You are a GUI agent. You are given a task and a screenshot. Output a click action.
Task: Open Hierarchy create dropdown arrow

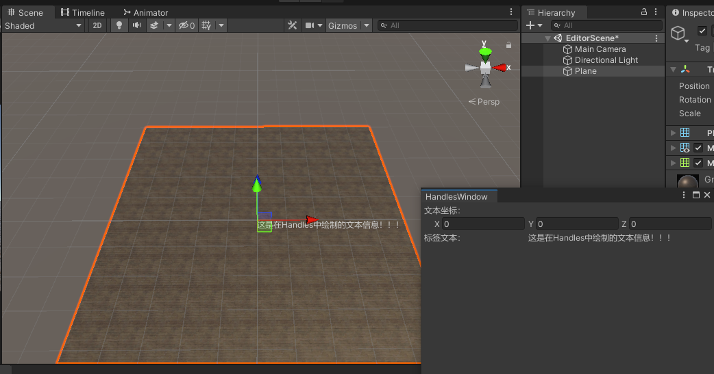(540, 25)
